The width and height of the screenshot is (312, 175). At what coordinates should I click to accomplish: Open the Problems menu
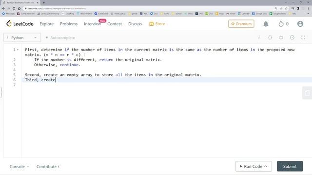pyautogui.click(x=69, y=24)
